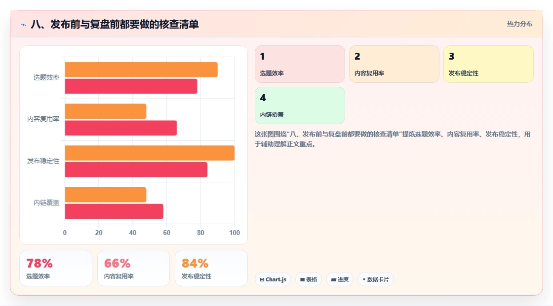Image resolution: width=553 pixels, height=306 pixels.
Task: Open card 2 内容复用率
Action: pos(394,64)
